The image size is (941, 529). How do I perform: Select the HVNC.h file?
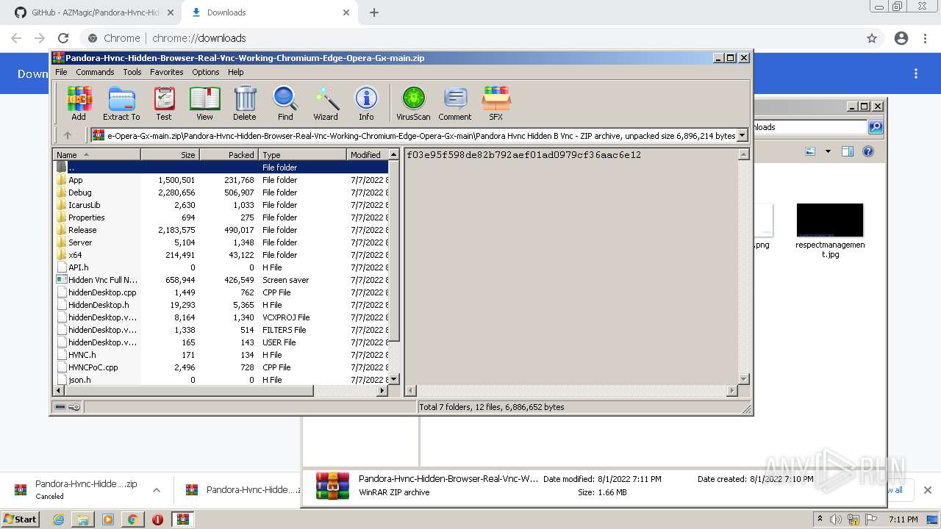(x=221, y=355)
